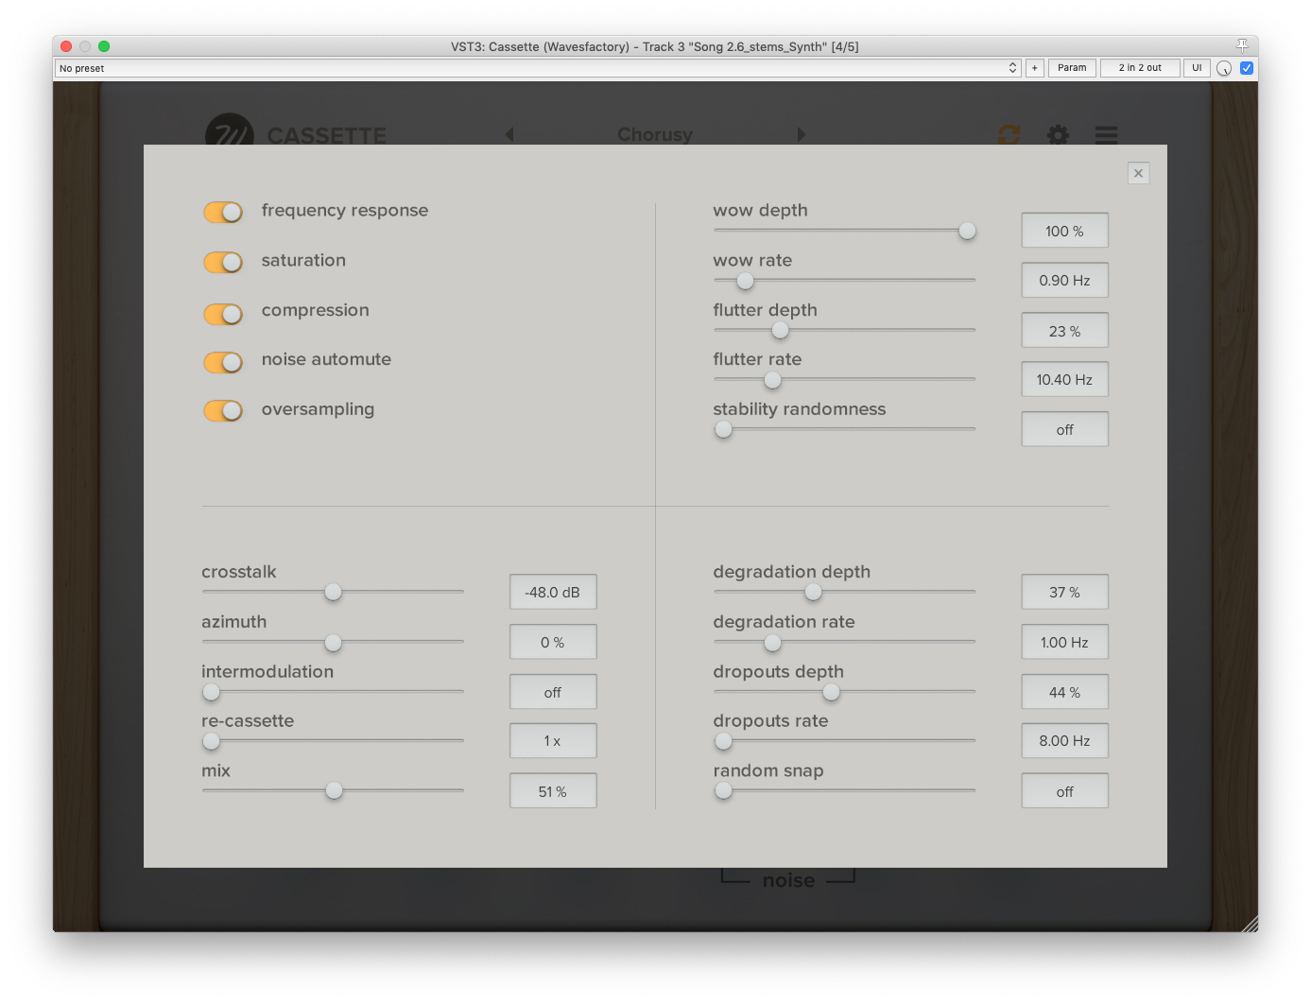The image size is (1311, 1002).
Task: Go to previous preset with left arrow
Action: point(509,134)
